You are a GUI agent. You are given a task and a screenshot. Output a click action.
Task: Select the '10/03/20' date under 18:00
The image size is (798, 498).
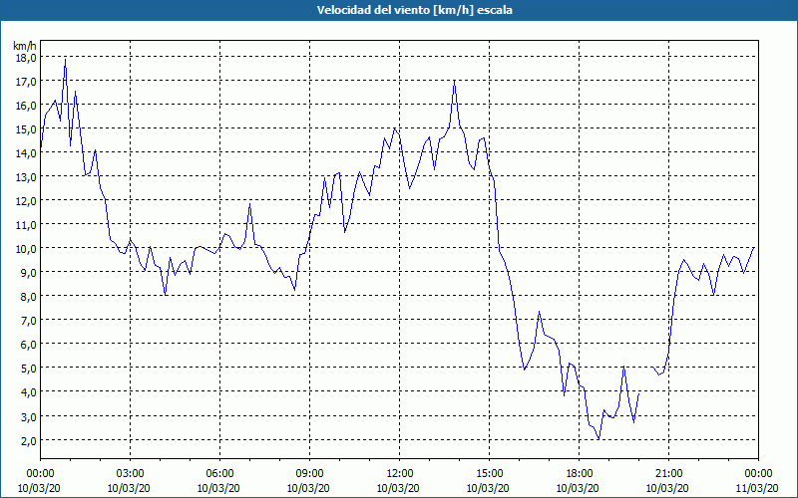[x=578, y=488]
